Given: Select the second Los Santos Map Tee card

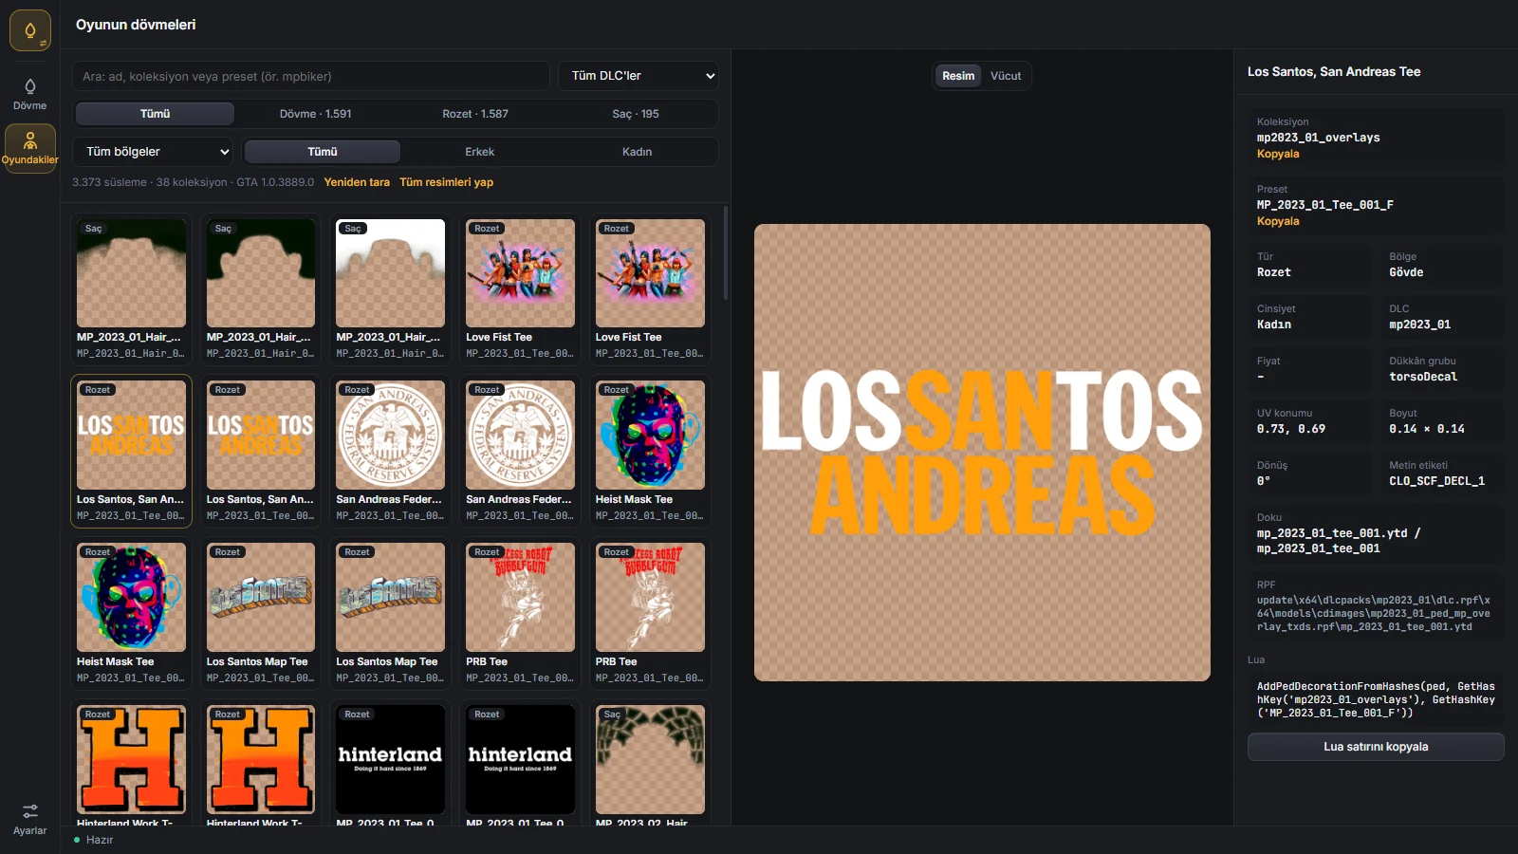Looking at the screenshot, I should click(x=390, y=613).
